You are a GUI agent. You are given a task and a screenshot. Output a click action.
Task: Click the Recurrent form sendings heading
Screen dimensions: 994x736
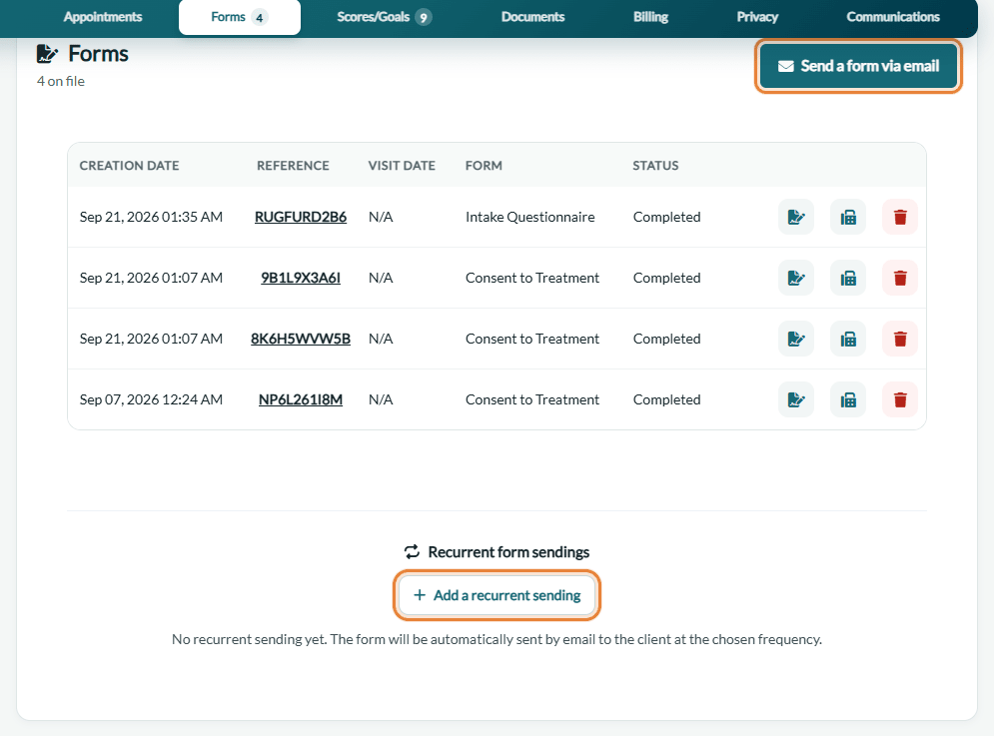pyautogui.click(x=497, y=552)
